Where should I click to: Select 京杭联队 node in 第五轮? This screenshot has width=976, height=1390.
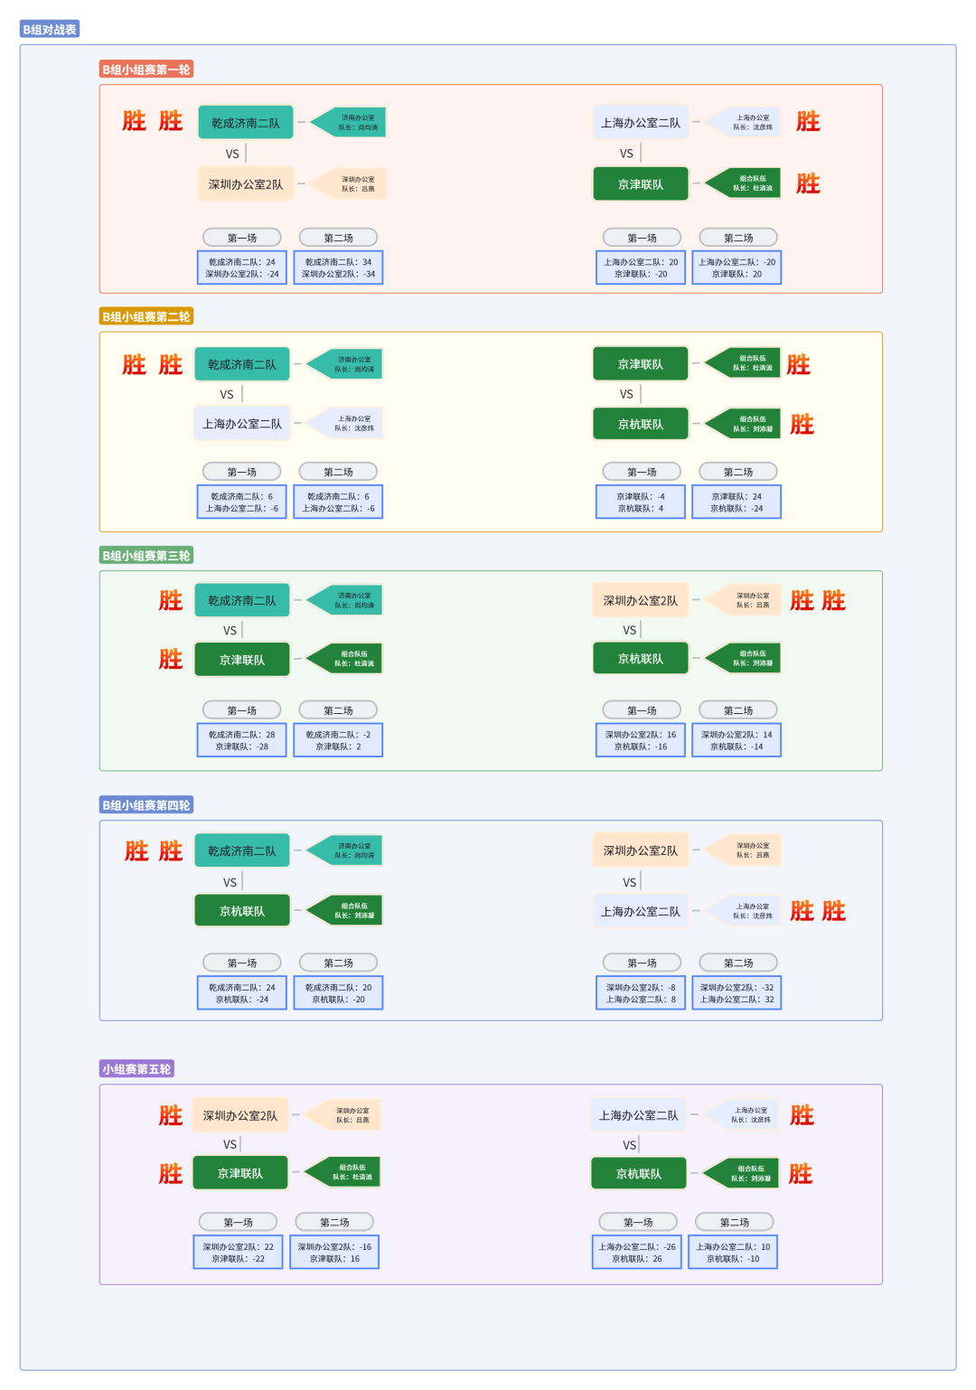pos(639,1174)
